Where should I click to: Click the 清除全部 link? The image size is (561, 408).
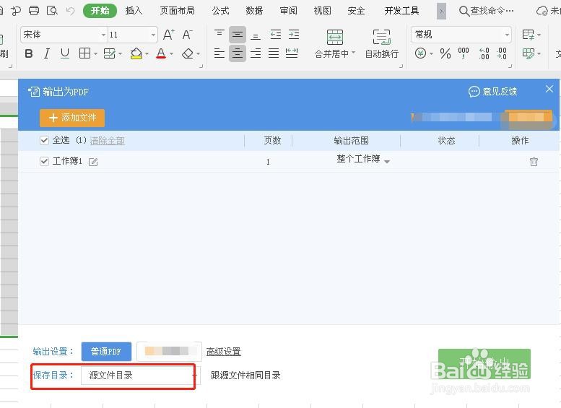point(108,141)
